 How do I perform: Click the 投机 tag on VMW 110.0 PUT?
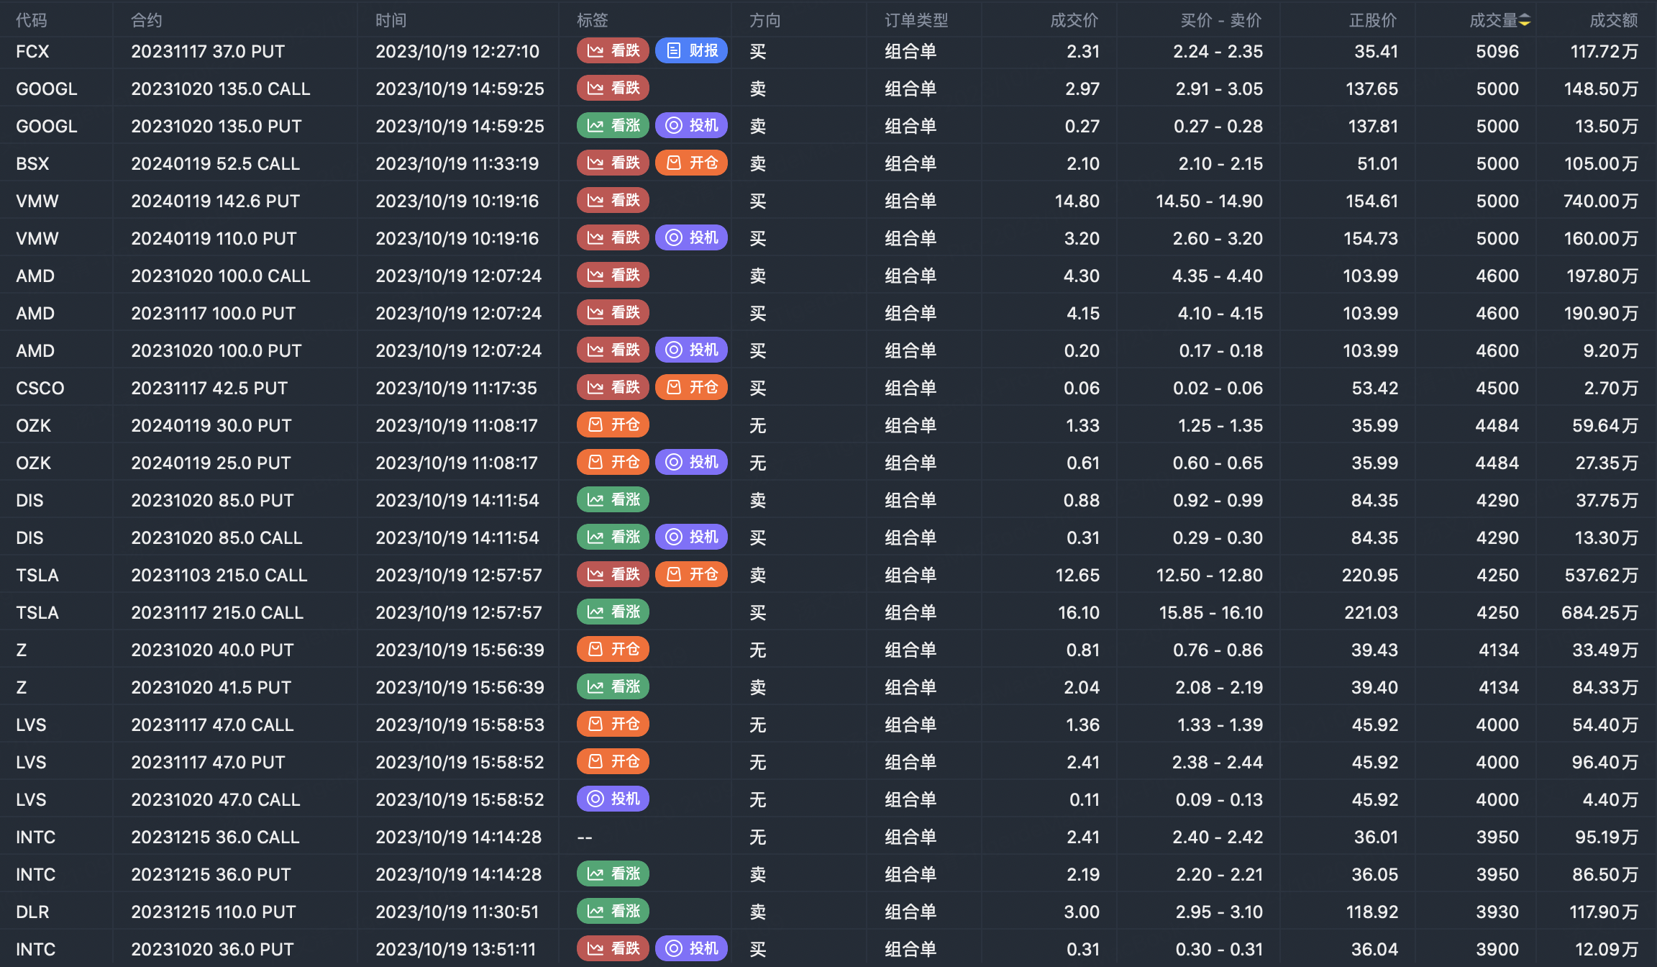pyautogui.click(x=691, y=238)
